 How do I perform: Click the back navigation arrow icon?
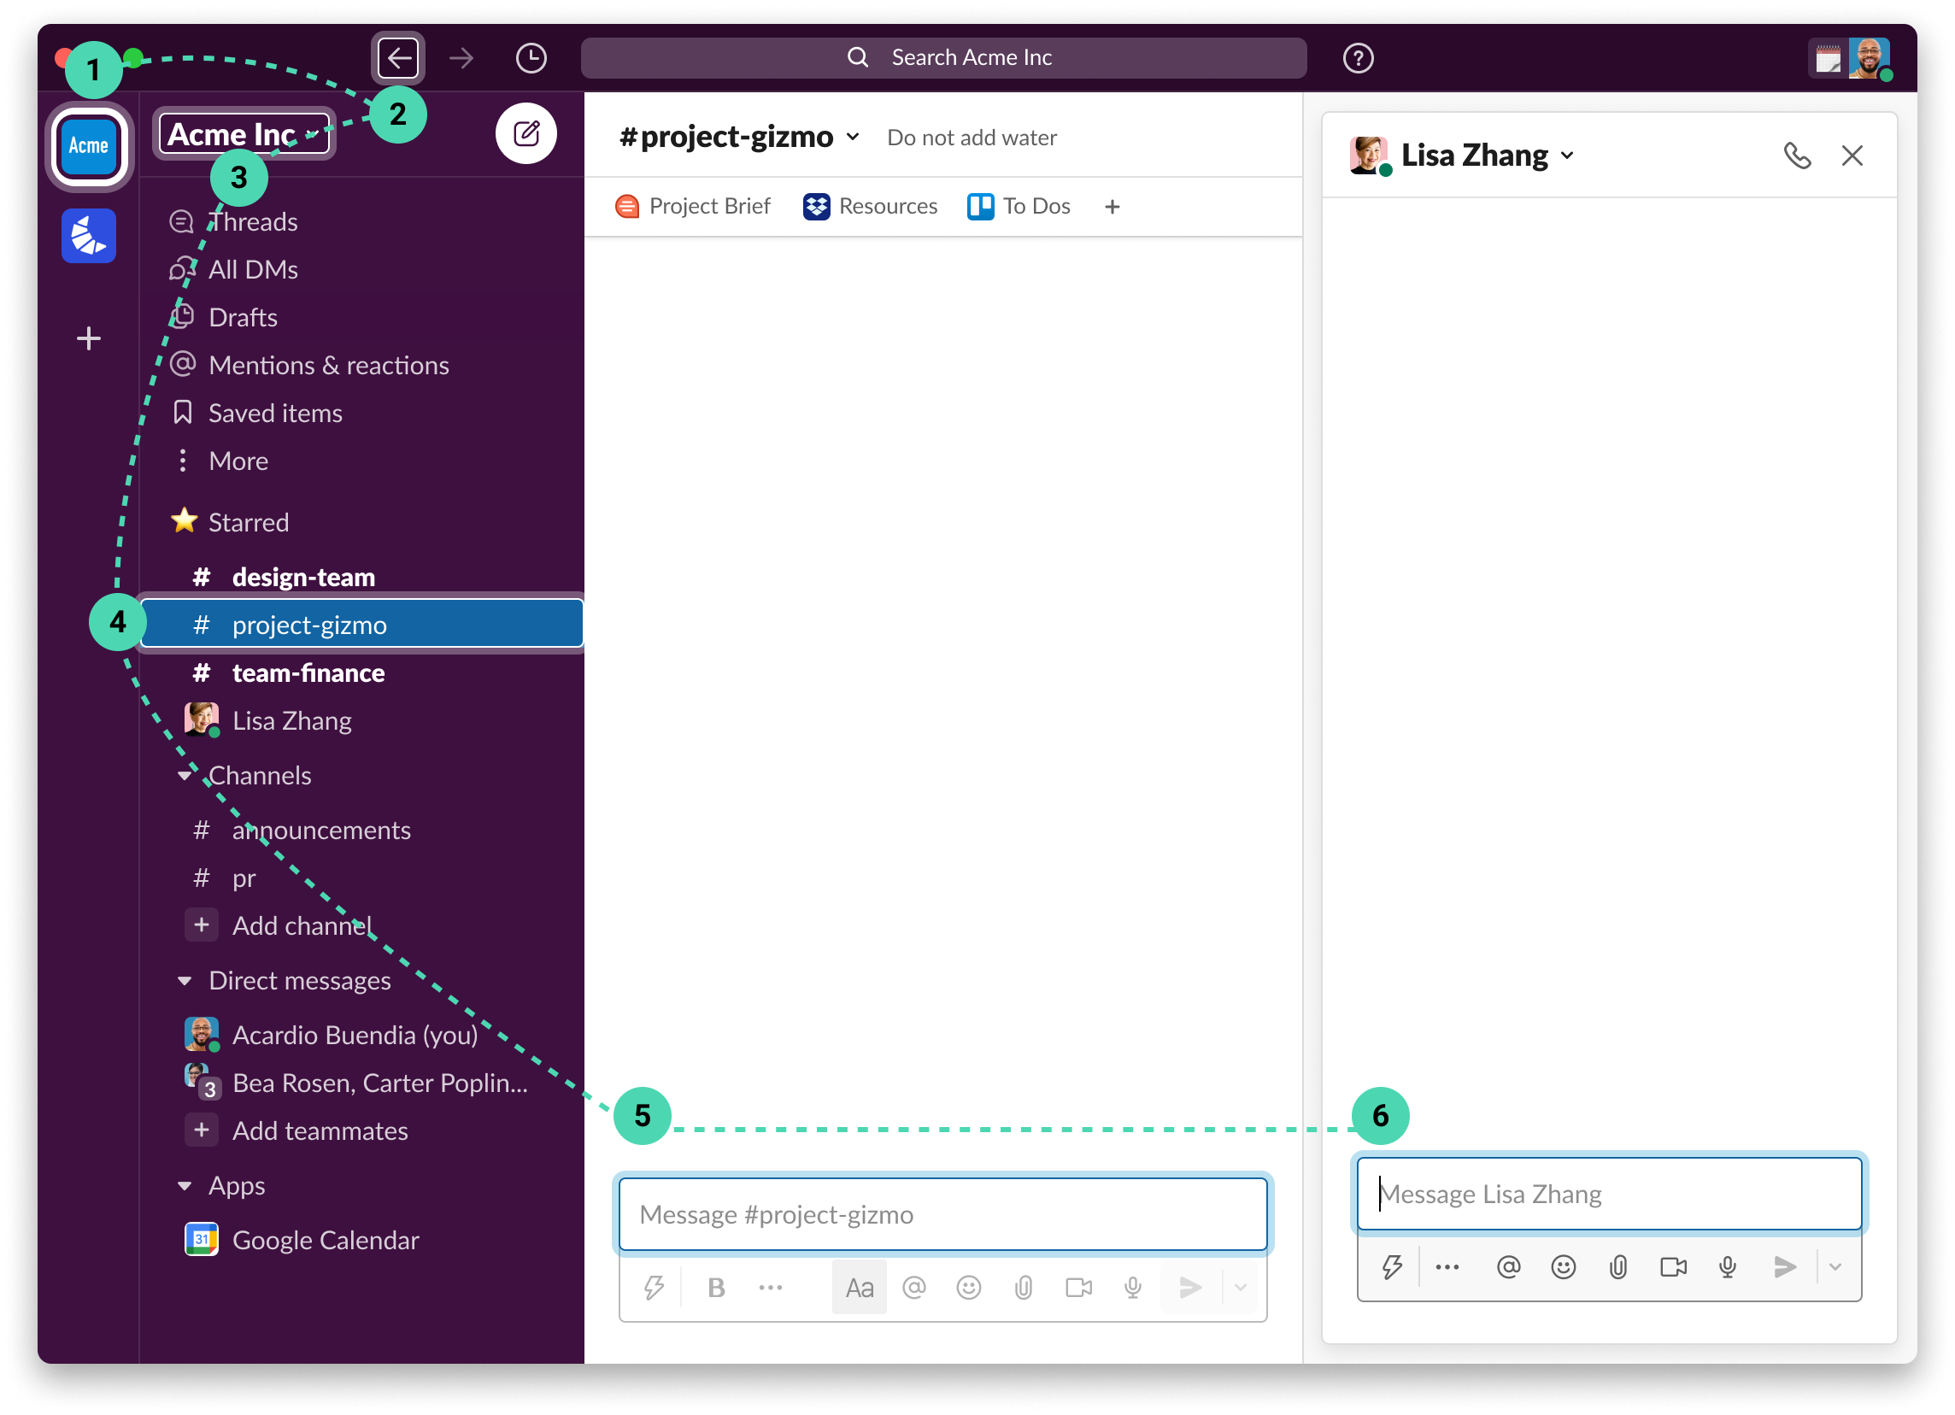[x=399, y=58]
